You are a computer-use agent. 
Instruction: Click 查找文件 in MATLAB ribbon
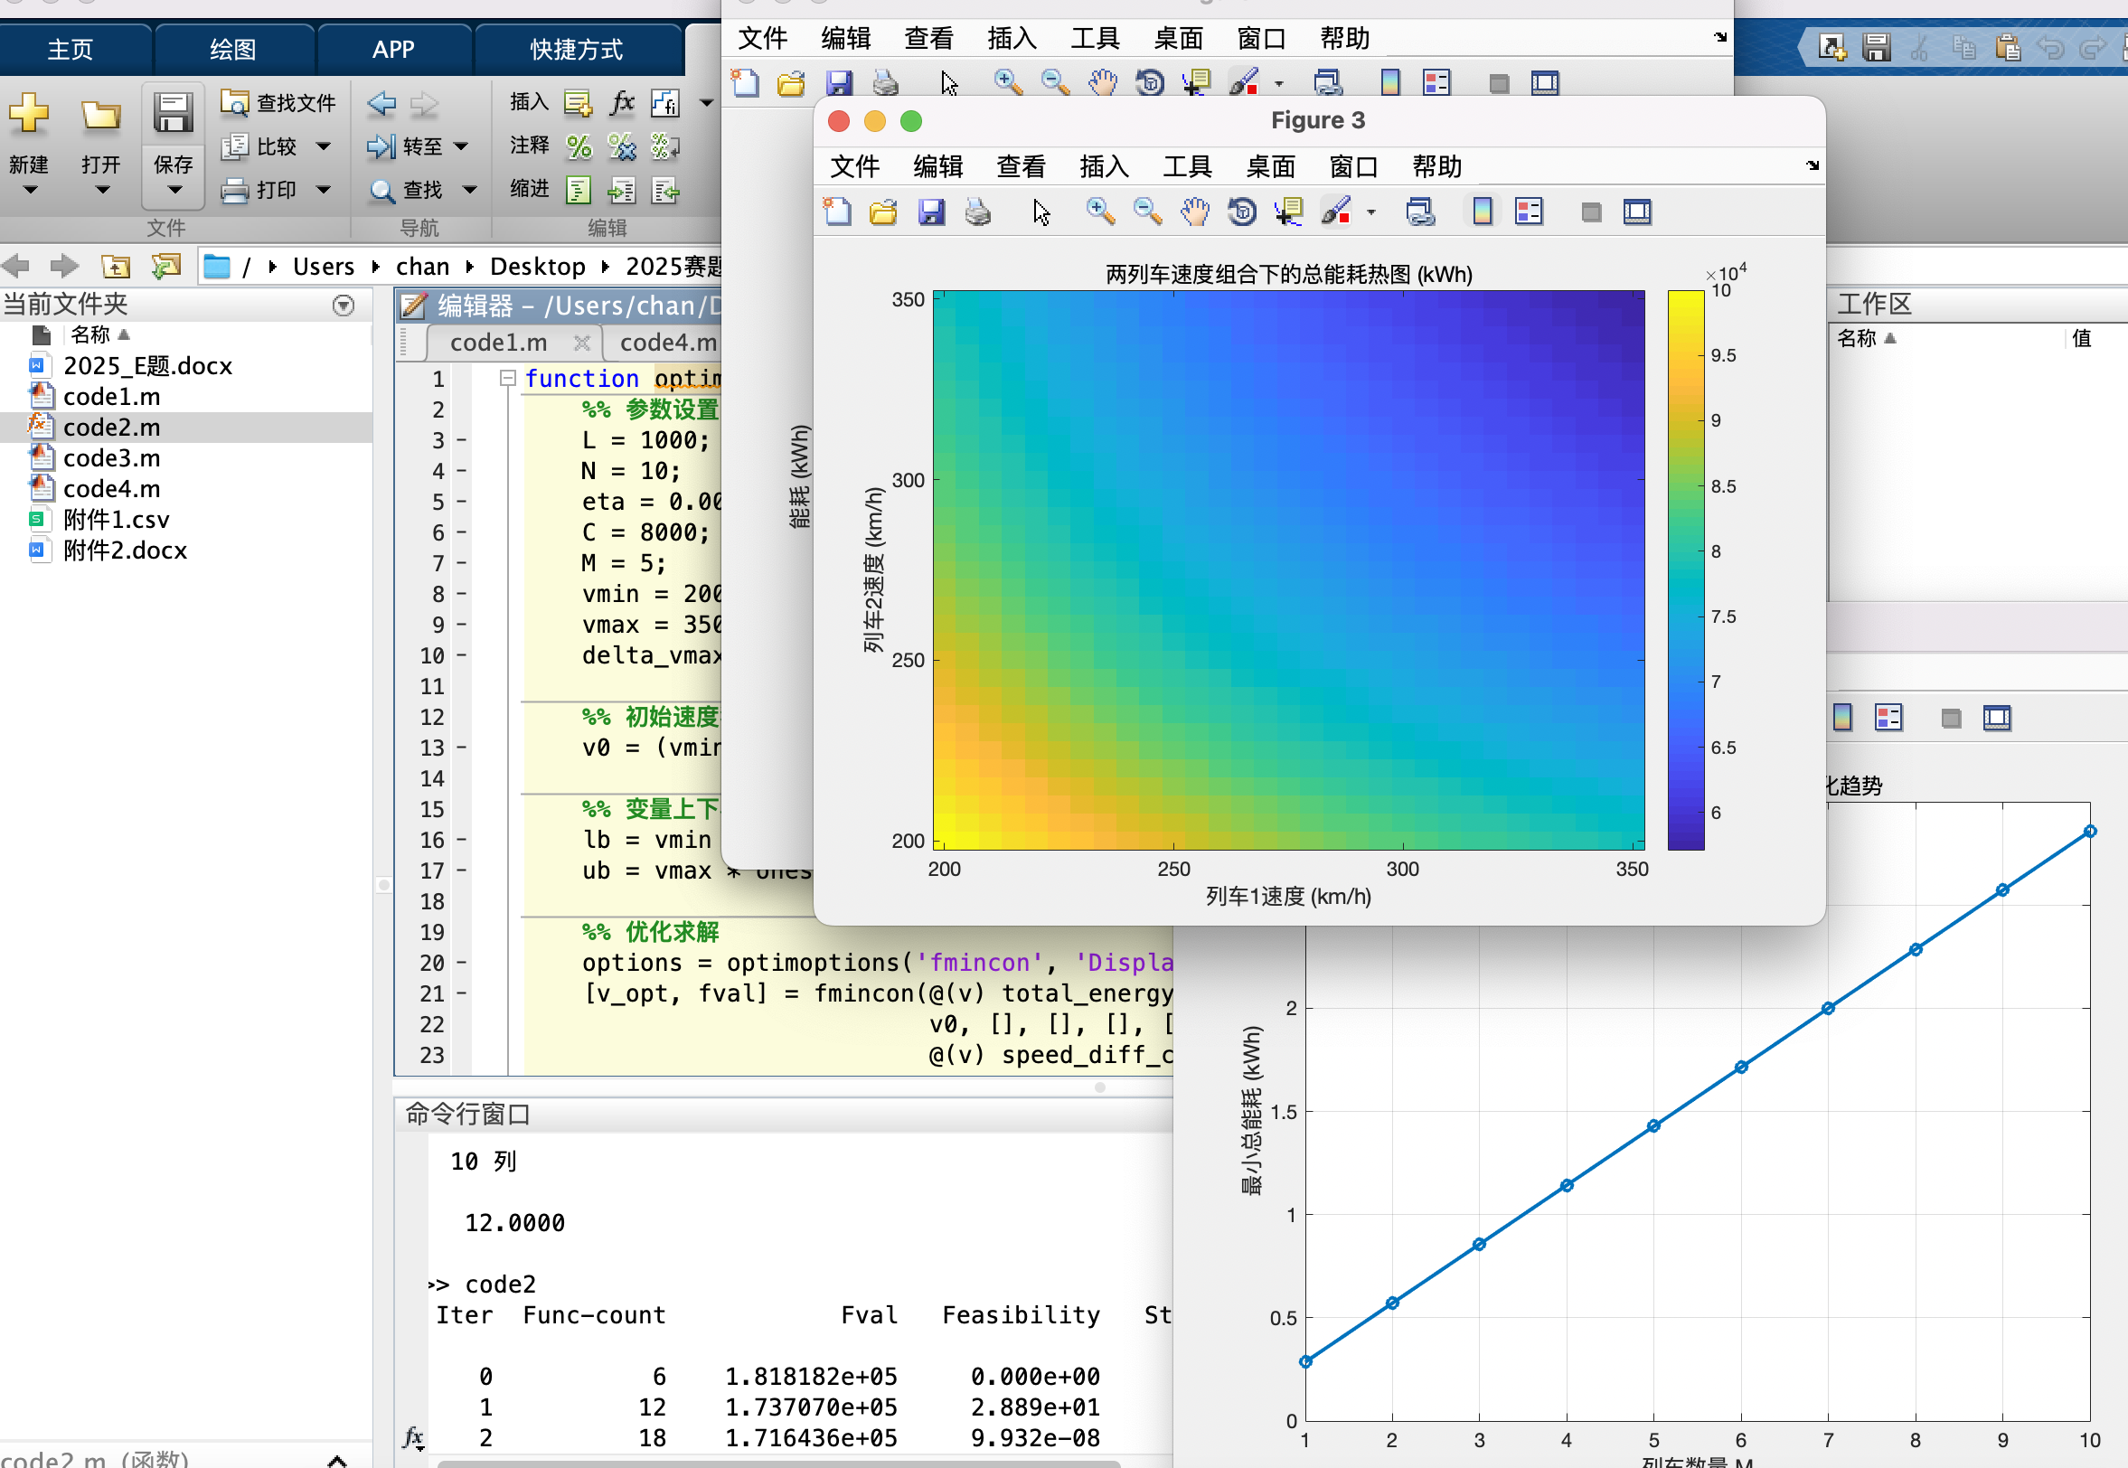click(x=278, y=103)
